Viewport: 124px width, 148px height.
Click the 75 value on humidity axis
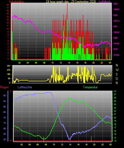click(5, 118)
